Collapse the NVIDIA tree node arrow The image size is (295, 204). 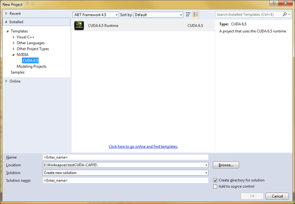coord(13,54)
